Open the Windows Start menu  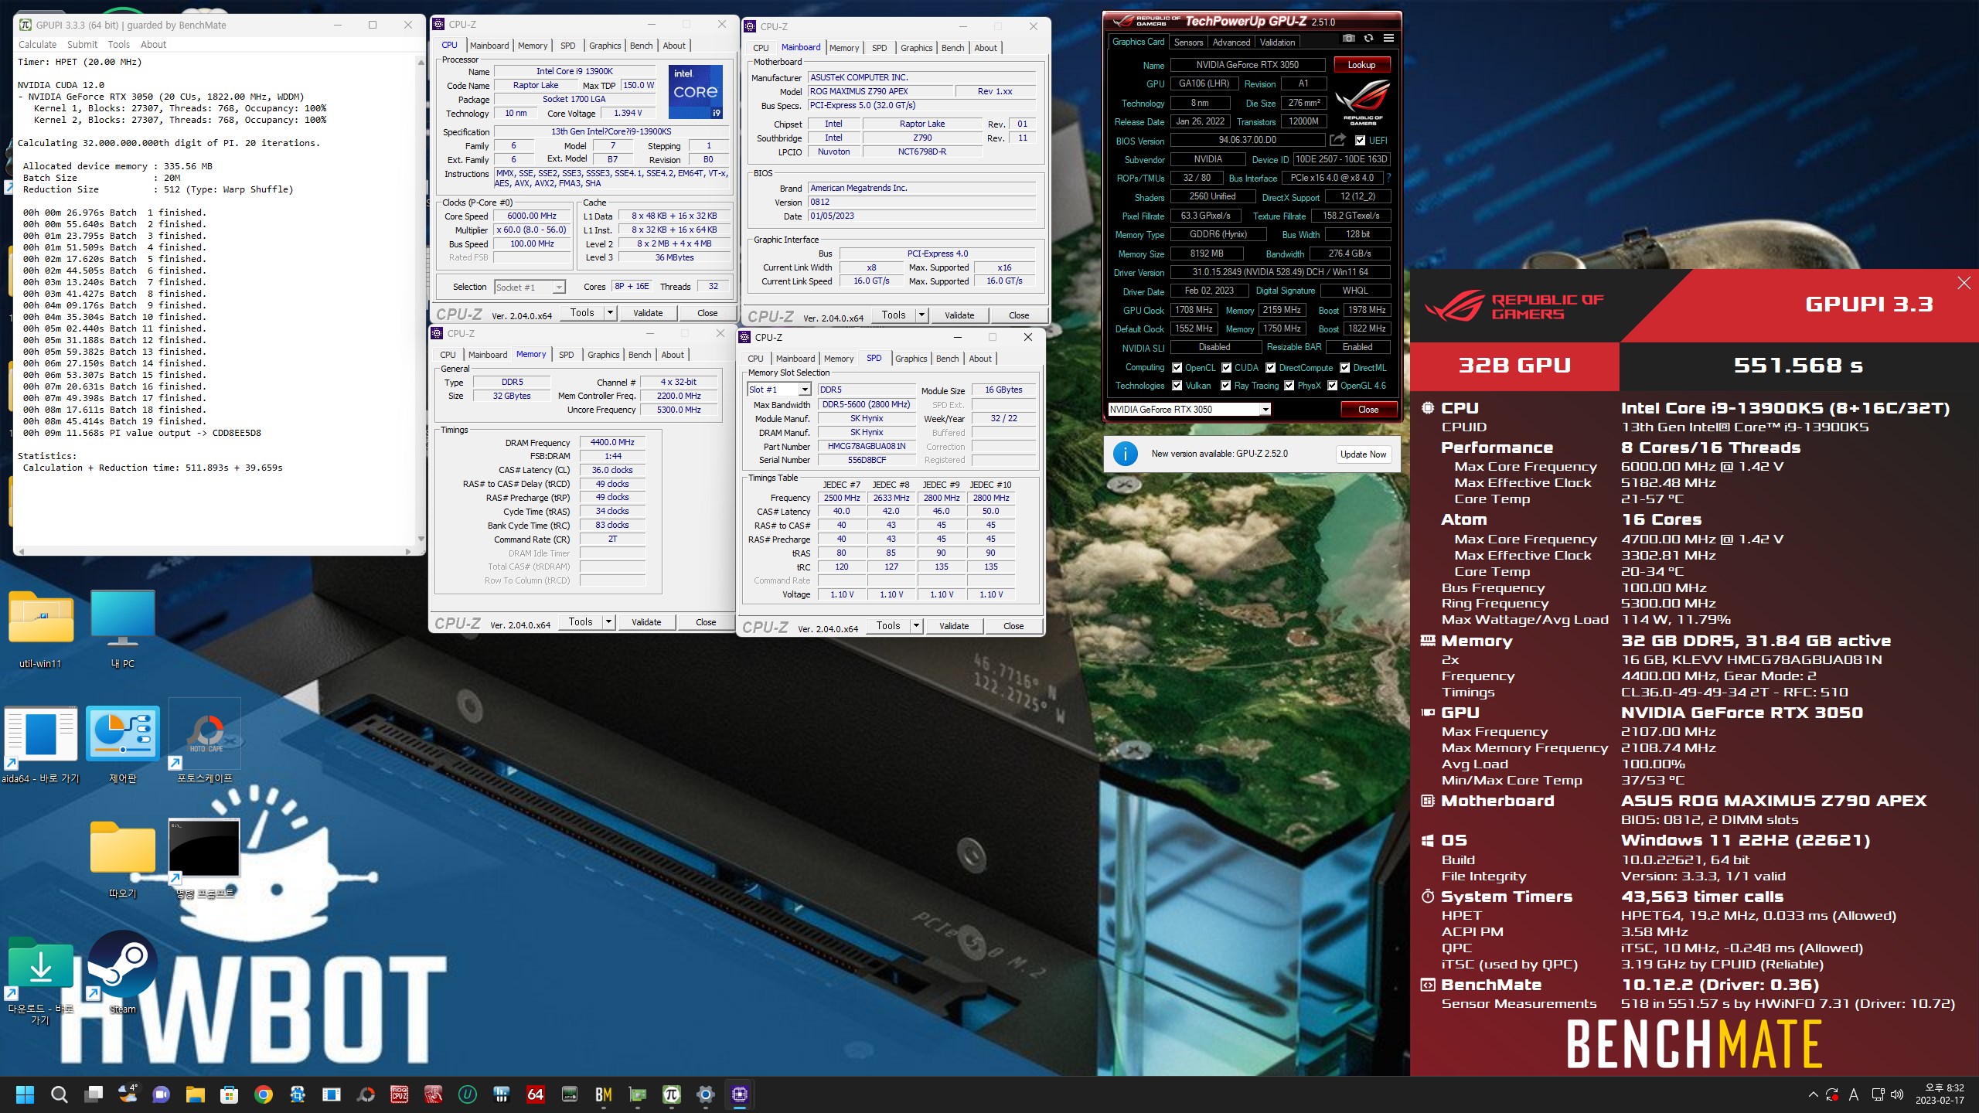pos(26,1094)
